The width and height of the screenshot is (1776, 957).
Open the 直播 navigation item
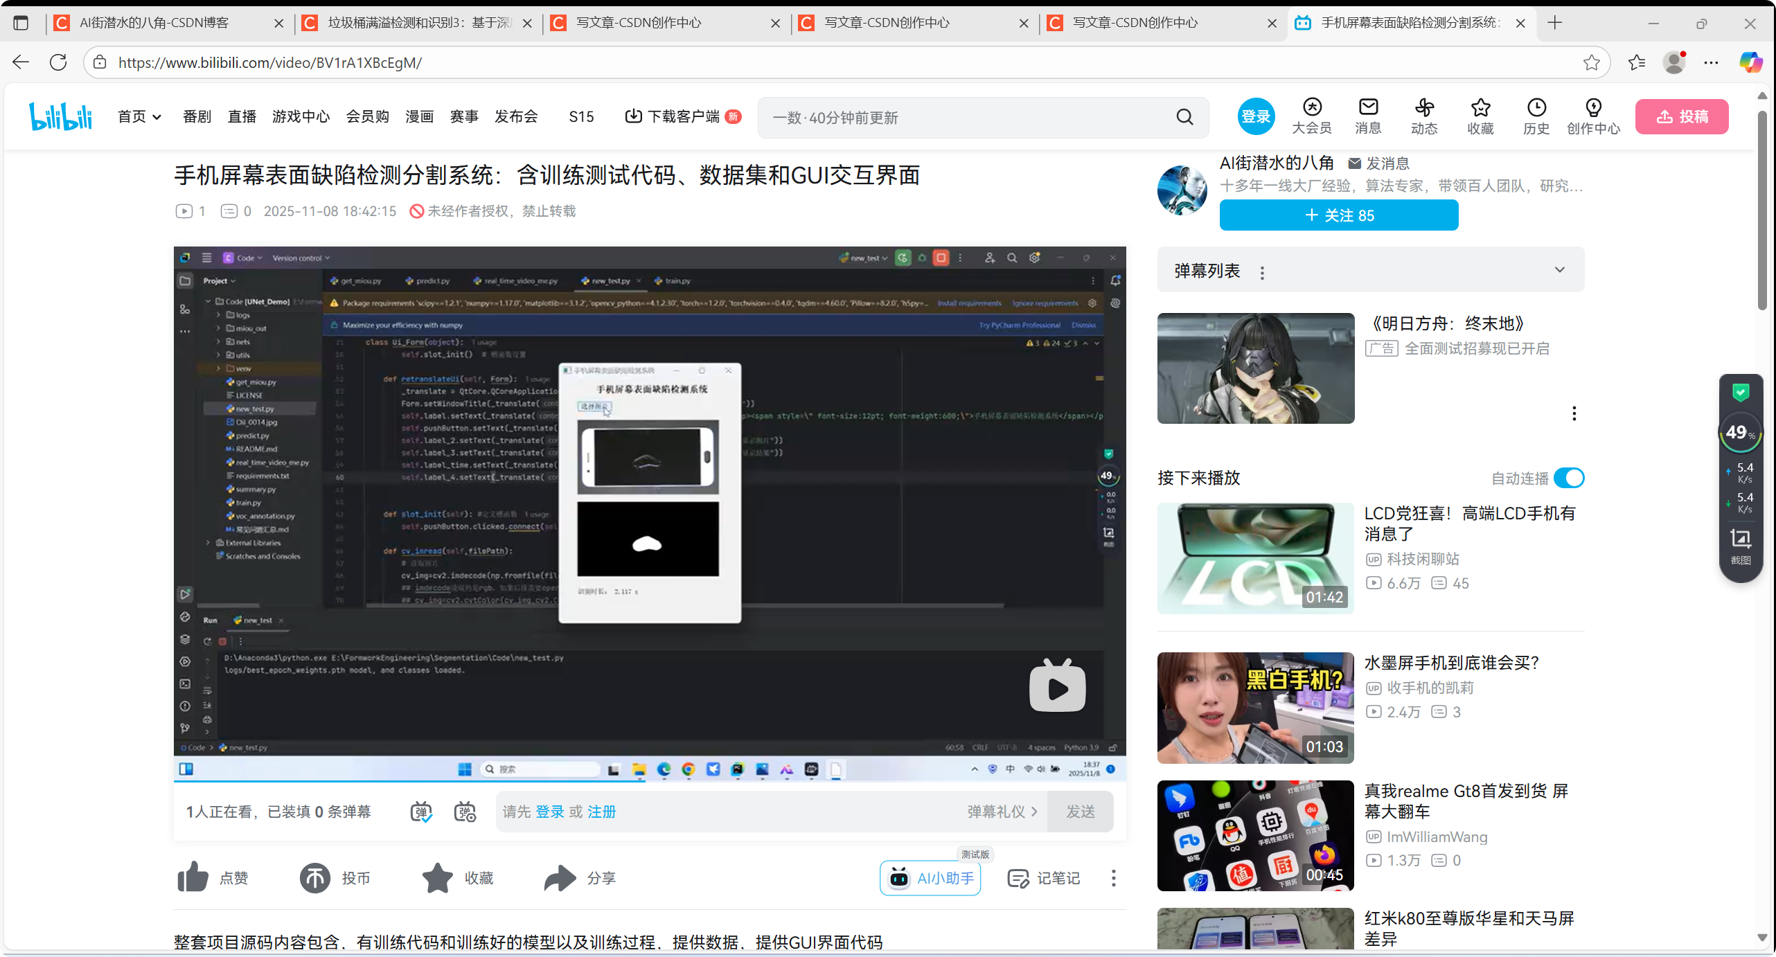point(242,116)
